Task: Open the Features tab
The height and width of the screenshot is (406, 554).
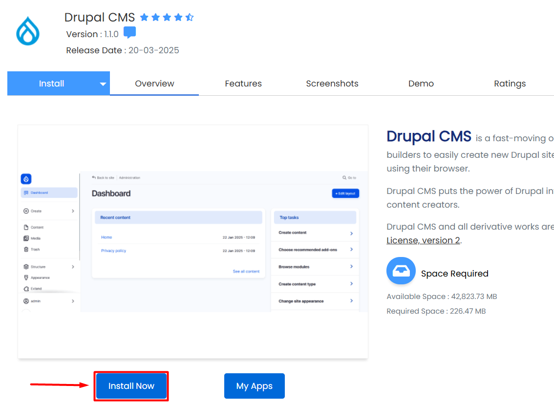Action: (x=243, y=84)
